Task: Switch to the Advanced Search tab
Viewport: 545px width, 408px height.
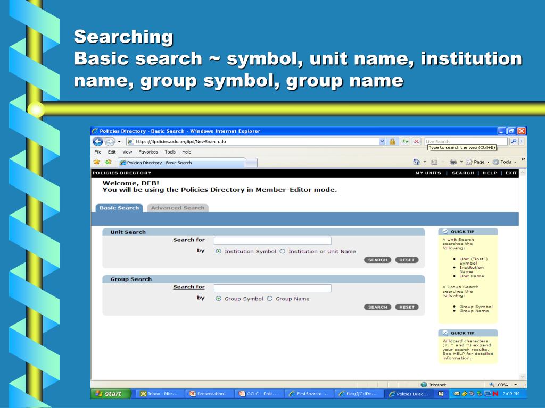Action: pyautogui.click(x=178, y=208)
